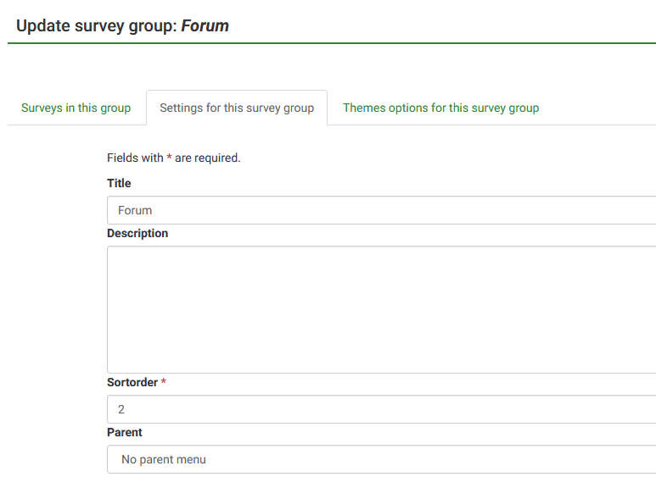Open the Surveys in this group tab
The width and height of the screenshot is (656, 499).
click(76, 108)
